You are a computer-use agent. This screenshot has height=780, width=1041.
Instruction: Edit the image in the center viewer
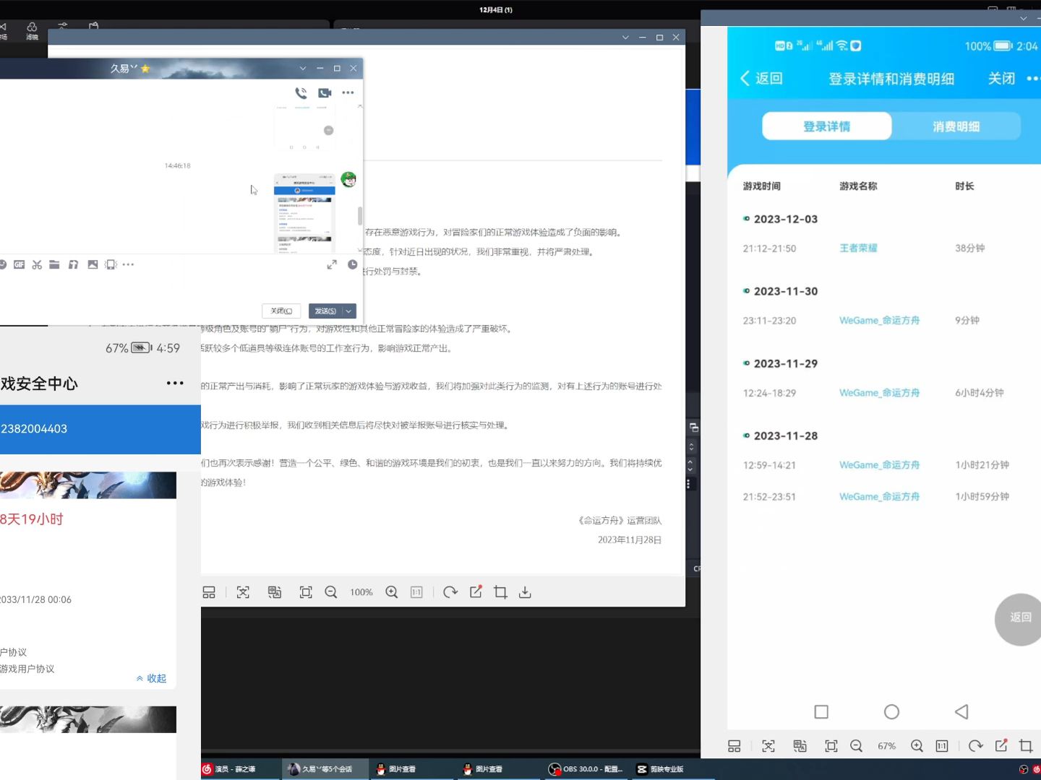[476, 592]
